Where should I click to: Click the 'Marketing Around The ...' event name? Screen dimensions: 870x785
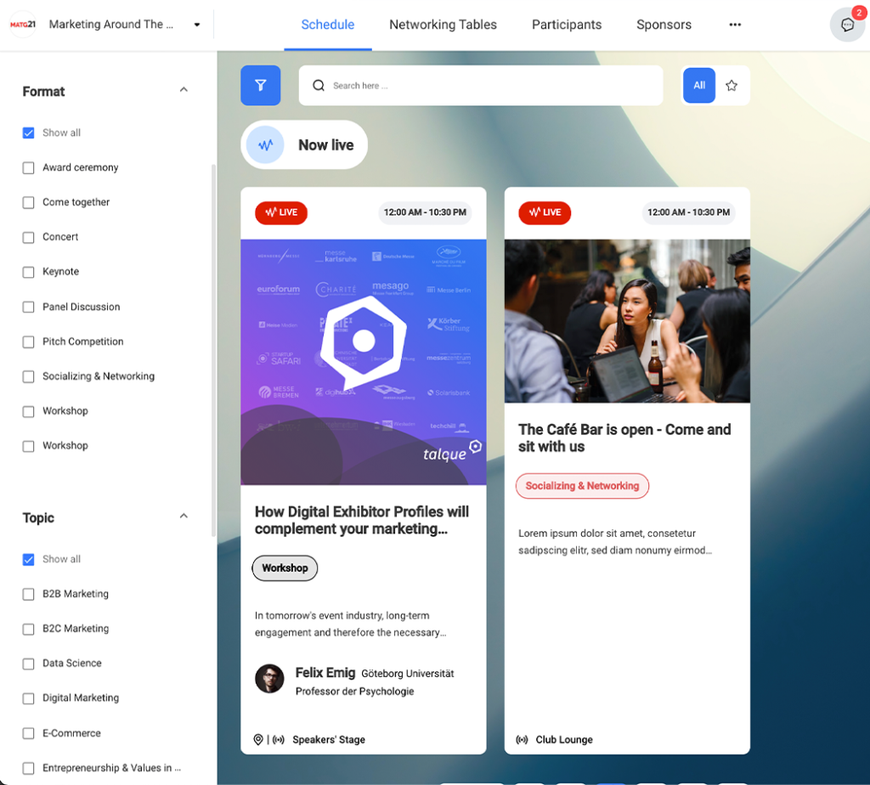point(111,25)
